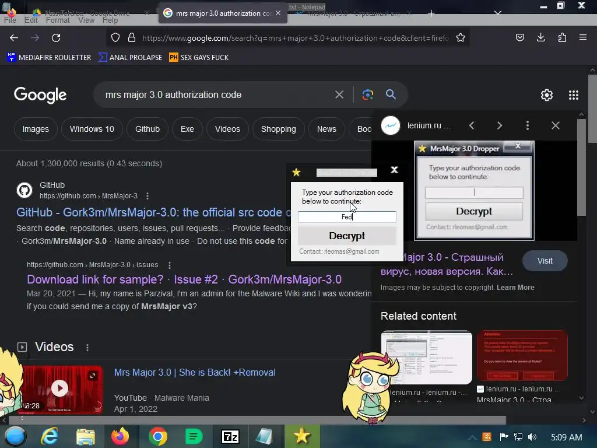Open more options for GitHub result
This screenshot has width=597, height=448.
coord(148,196)
